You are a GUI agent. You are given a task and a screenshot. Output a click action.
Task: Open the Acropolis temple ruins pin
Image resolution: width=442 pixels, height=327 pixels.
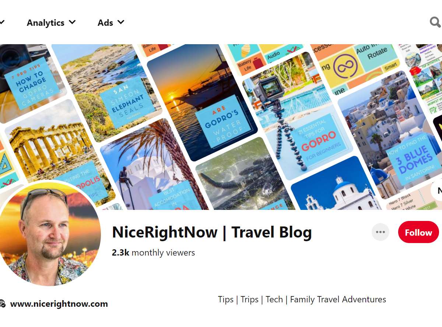55,151
